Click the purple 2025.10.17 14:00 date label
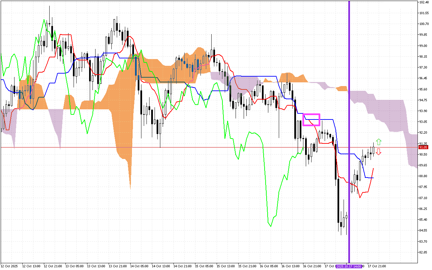This screenshot has width=432, height=270. pyautogui.click(x=349, y=266)
